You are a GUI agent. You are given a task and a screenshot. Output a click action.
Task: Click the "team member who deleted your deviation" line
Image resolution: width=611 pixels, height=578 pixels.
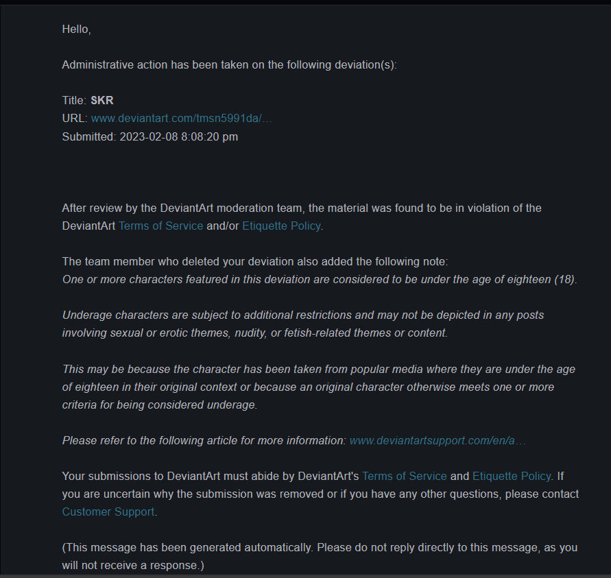tap(254, 262)
